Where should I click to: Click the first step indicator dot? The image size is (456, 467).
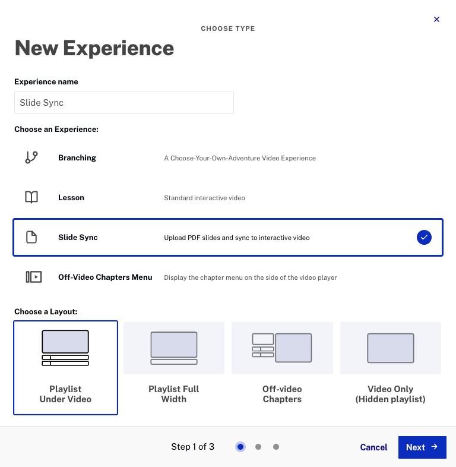[240, 447]
